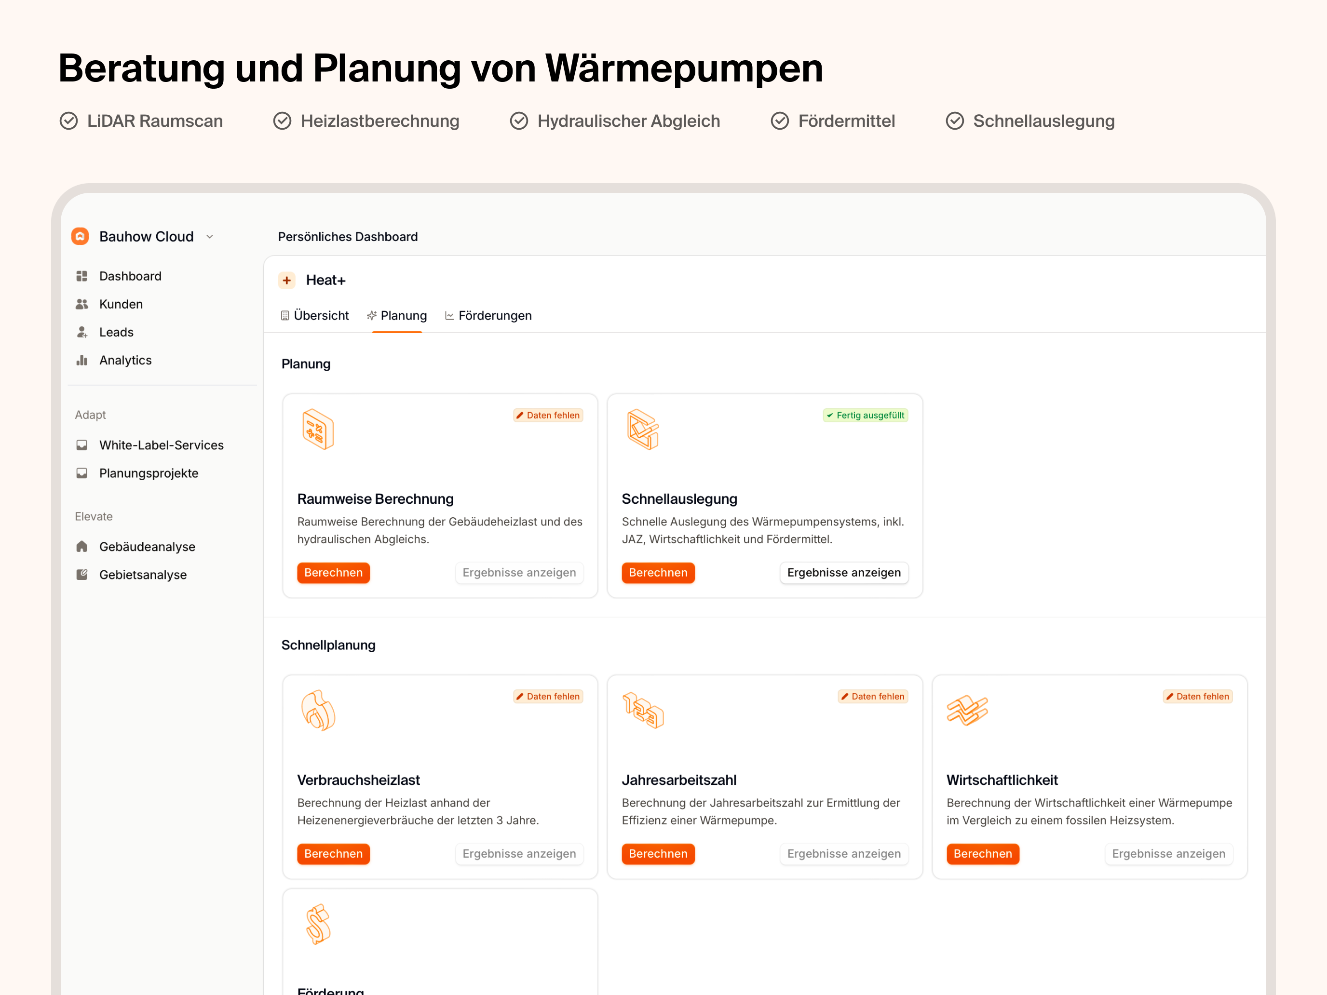This screenshot has width=1327, height=995.
Task: Open Dashboard in the sidebar
Action: (x=130, y=276)
